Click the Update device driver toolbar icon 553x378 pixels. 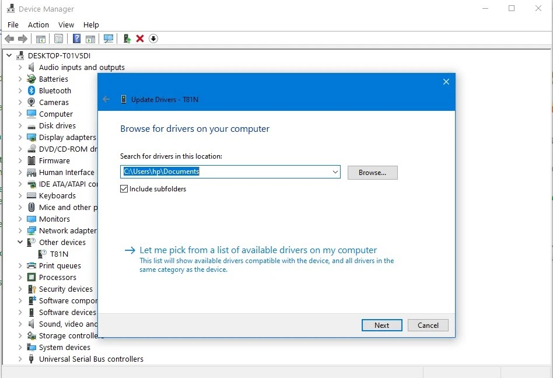click(127, 38)
